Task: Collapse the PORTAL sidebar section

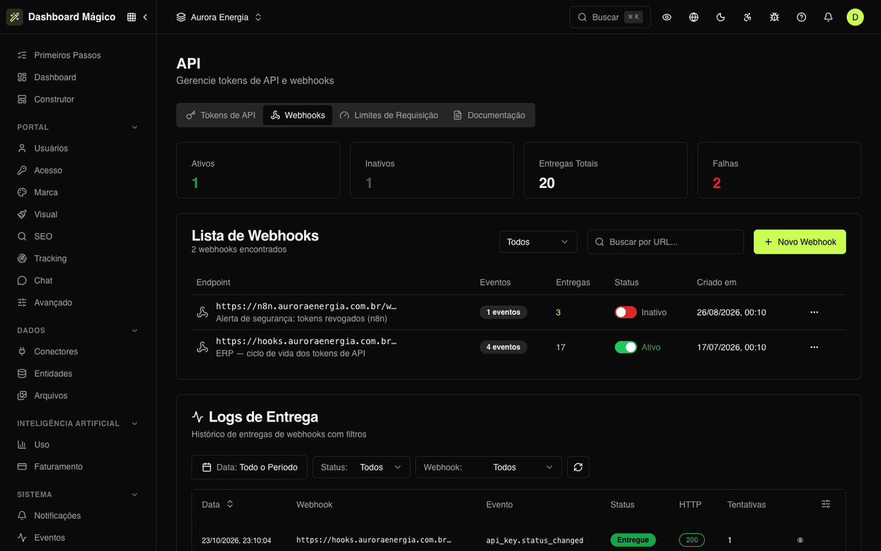Action: pos(78,127)
